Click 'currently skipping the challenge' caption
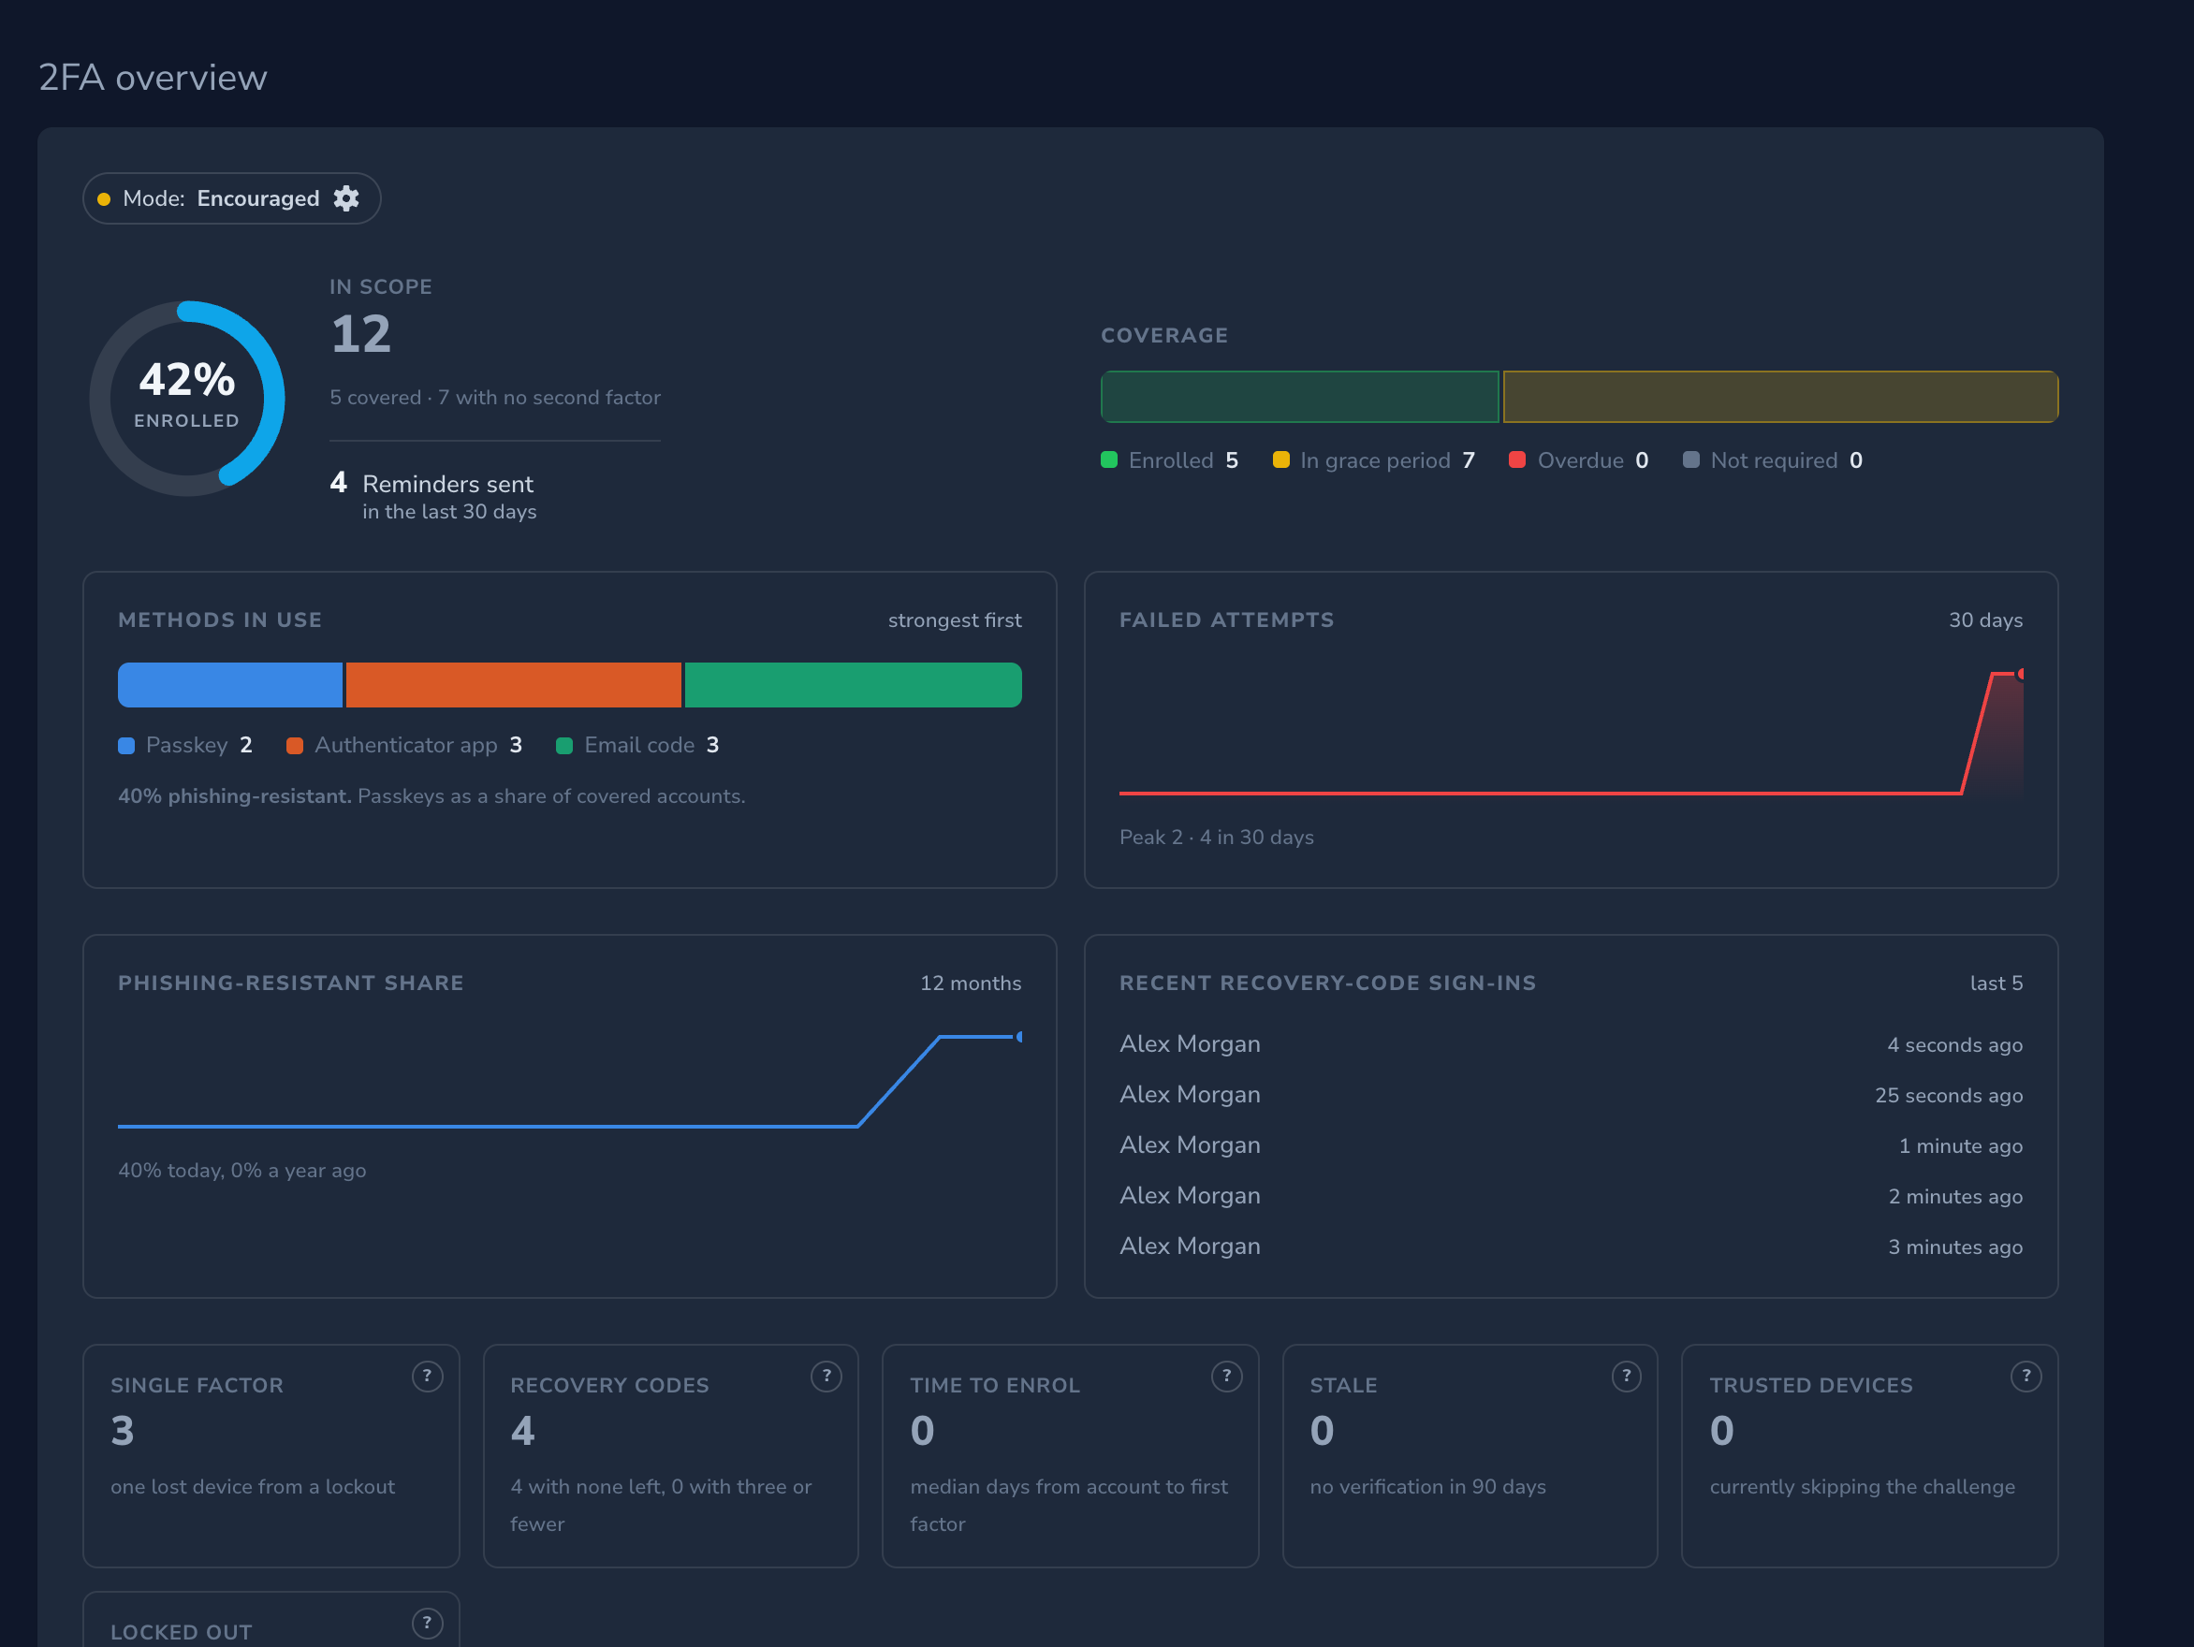 tap(1863, 1487)
